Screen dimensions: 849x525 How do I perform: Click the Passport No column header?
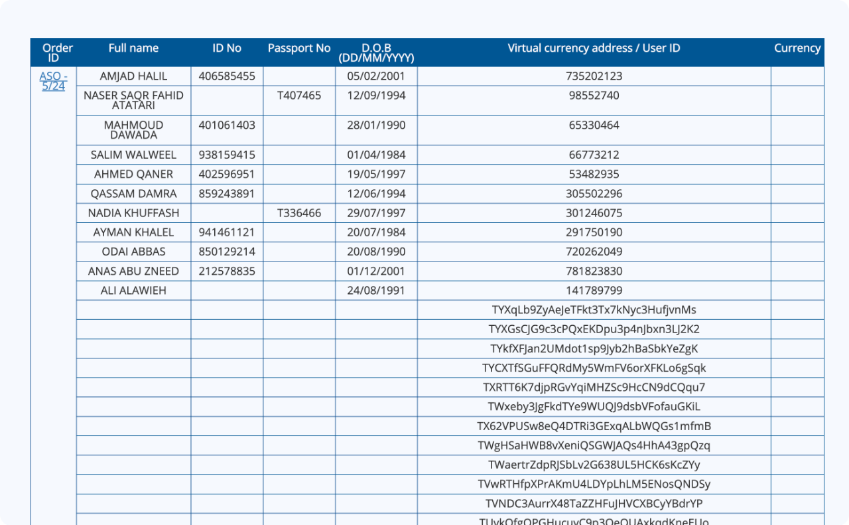[298, 48]
